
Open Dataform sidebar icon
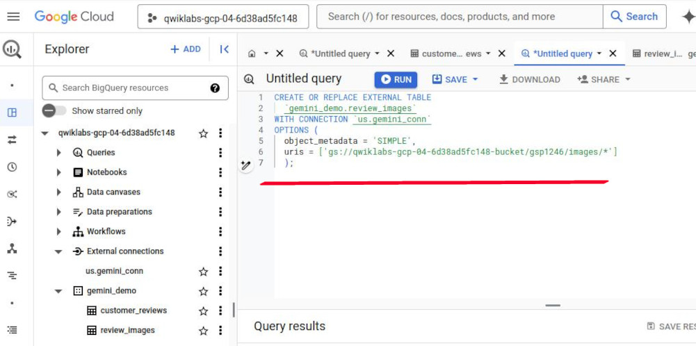pyautogui.click(x=12, y=222)
